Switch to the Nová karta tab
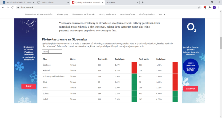This screenshot has width=222, height=118. pyautogui.click(x=122, y=2)
